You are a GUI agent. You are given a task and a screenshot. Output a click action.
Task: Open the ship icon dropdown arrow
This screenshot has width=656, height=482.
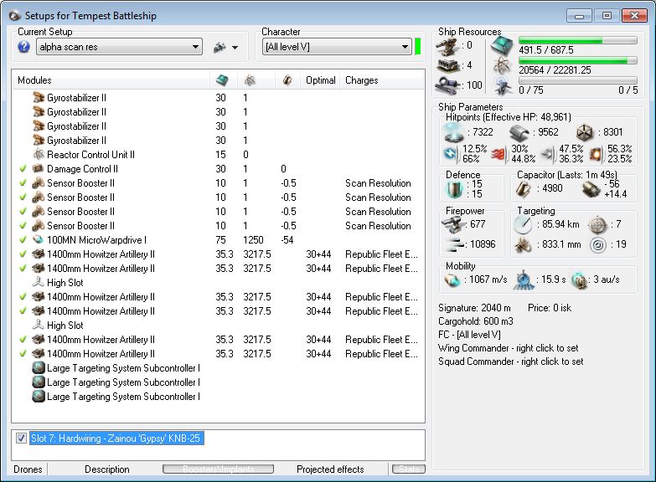point(235,48)
